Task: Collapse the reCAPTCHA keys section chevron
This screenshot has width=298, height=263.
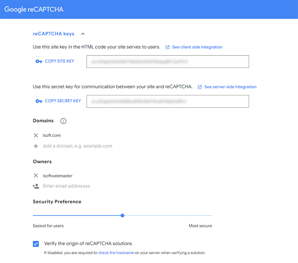Action: click(83, 34)
